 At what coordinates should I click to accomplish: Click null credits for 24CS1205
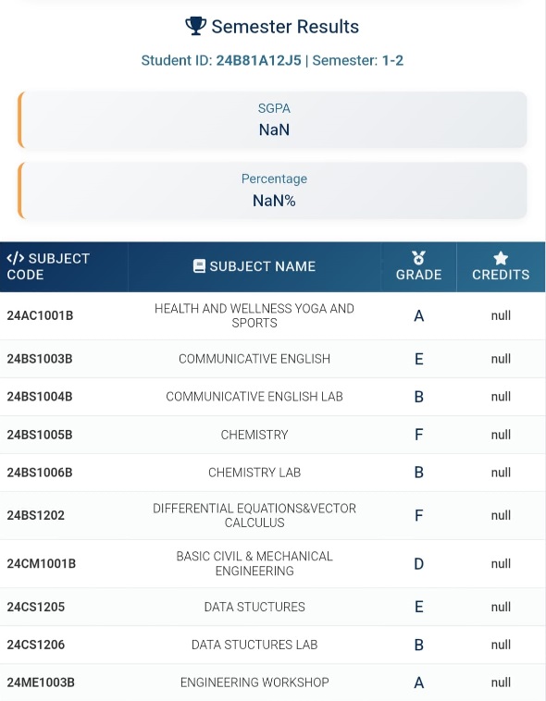(x=501, y=607)
